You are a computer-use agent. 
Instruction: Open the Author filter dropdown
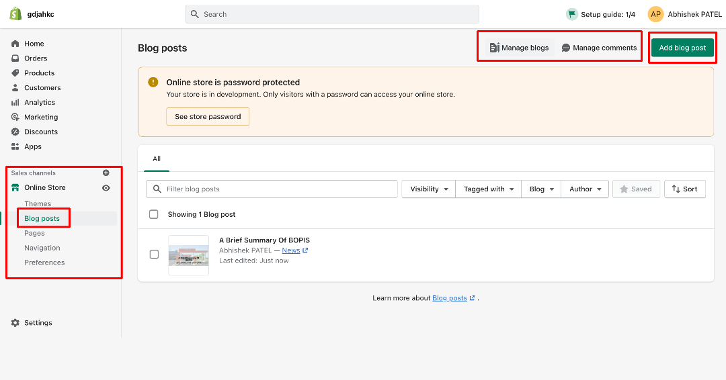(585, 189)
